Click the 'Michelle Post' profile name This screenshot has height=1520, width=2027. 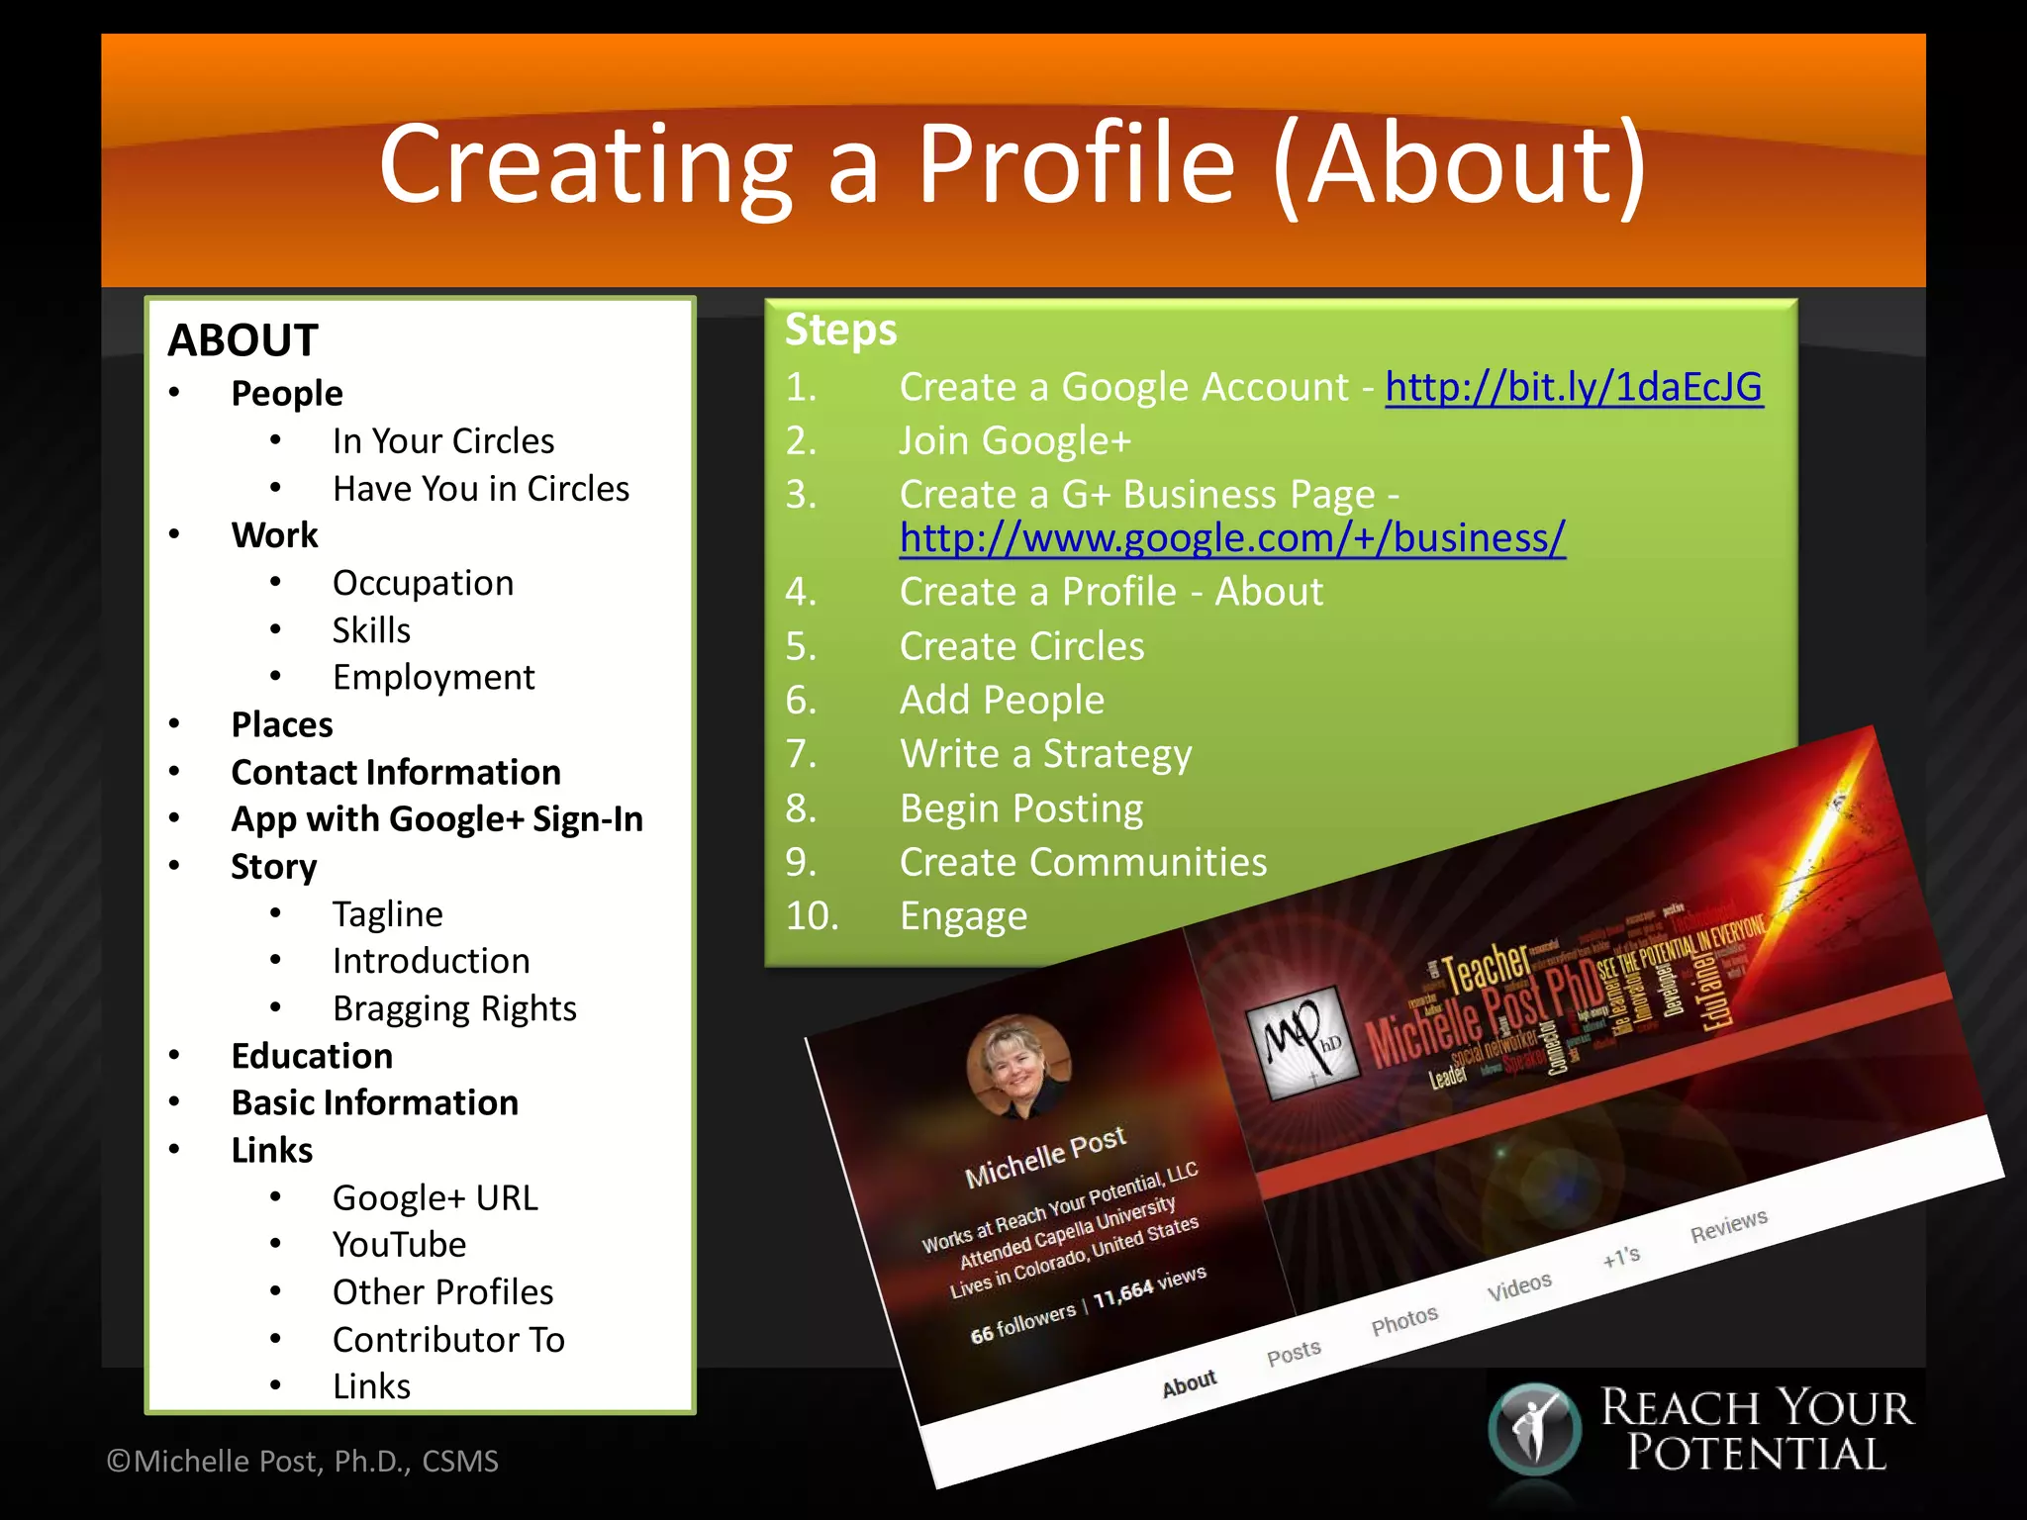click(x=1045, y=1156)
